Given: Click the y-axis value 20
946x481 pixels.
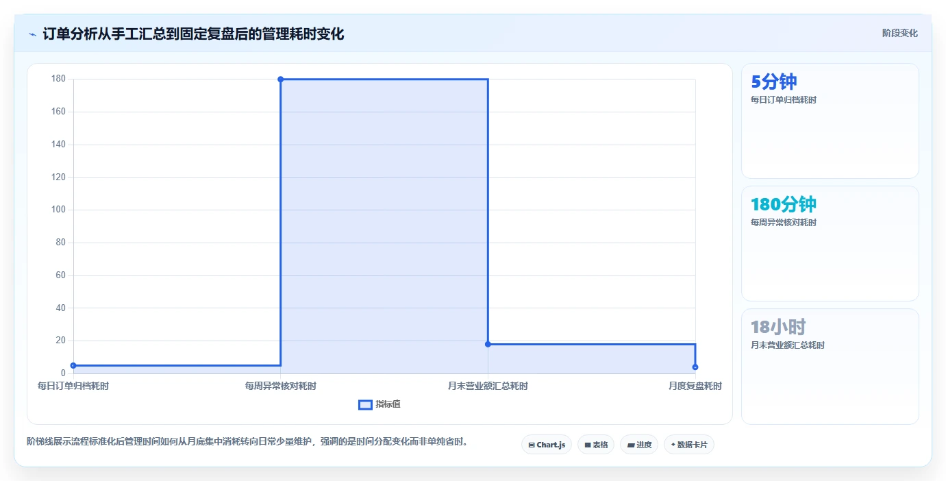Looking at the screenshot, I should tap(60, 341).
